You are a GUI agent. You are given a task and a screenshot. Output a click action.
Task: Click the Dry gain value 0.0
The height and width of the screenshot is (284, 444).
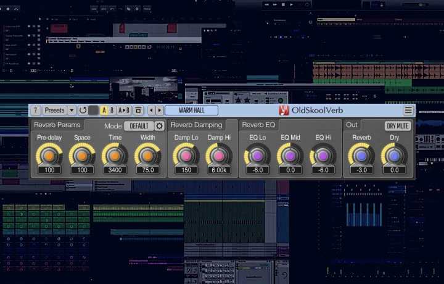[395, 170]
